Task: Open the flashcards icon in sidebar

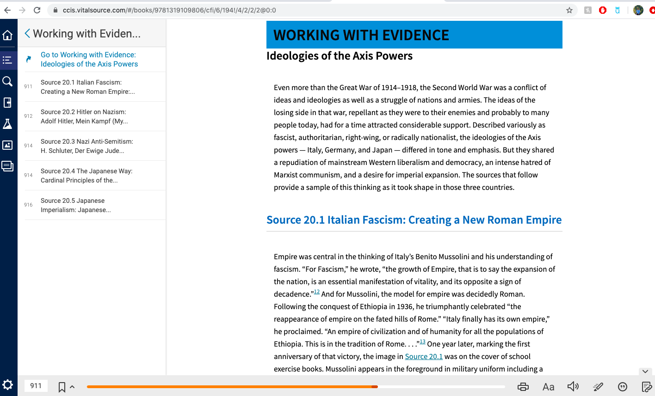Action: point(7,103)
